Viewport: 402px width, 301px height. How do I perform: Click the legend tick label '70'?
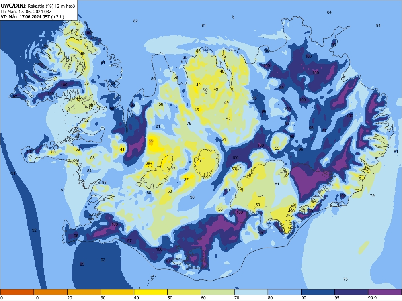(x=237, y=298)
